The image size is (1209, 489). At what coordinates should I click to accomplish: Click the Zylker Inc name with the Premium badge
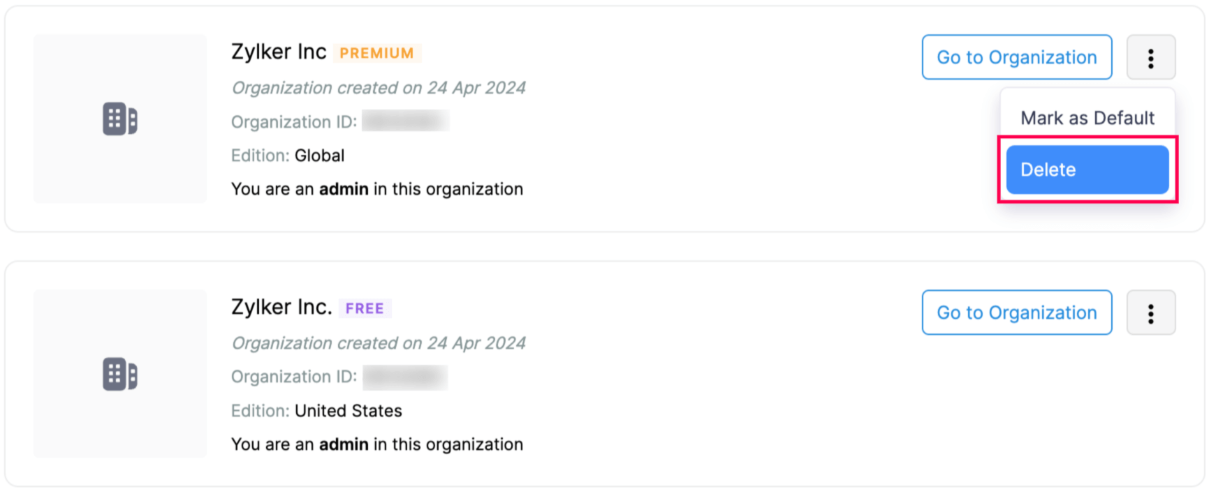click(x=279, y=52)
